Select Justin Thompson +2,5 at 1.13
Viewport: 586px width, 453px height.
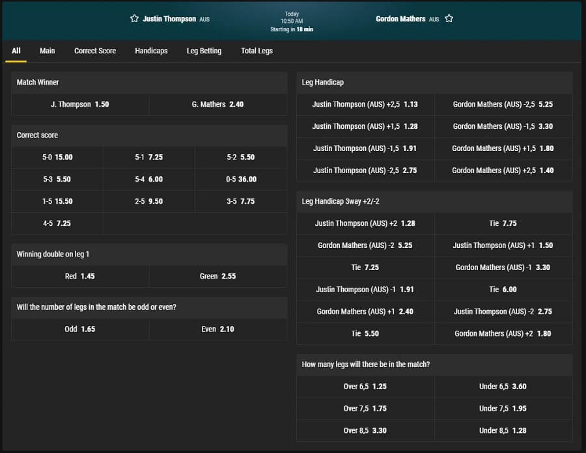pyautogui.click(x=365, y=105)
